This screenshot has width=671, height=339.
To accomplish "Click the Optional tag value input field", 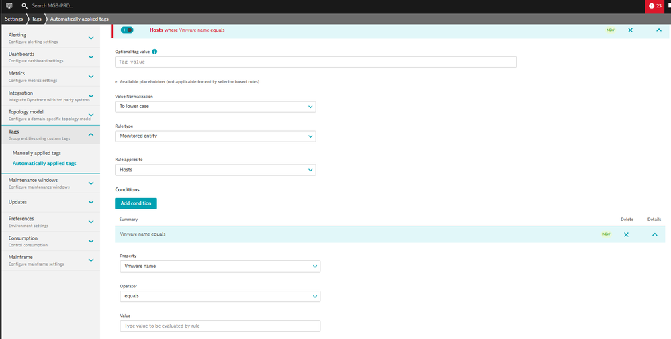I will tap(315, 62).
